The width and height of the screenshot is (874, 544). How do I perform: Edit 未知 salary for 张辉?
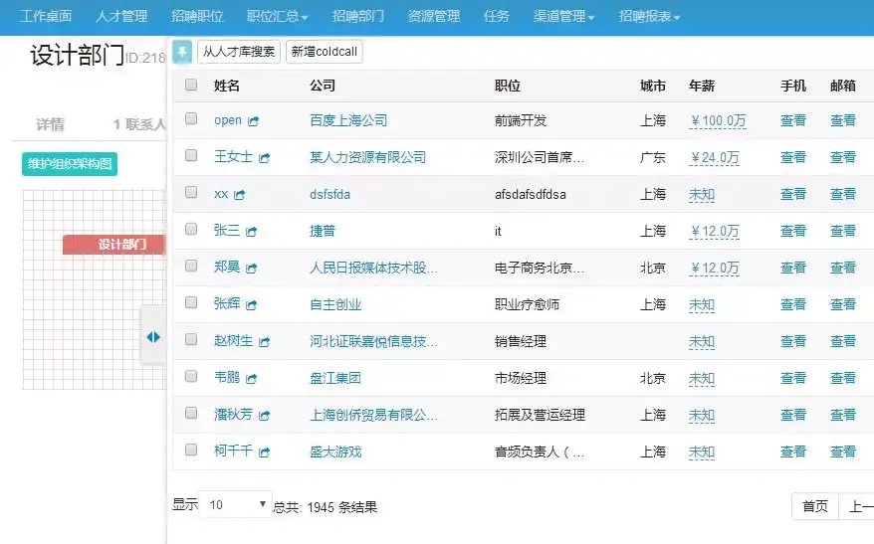pos(702,304)
